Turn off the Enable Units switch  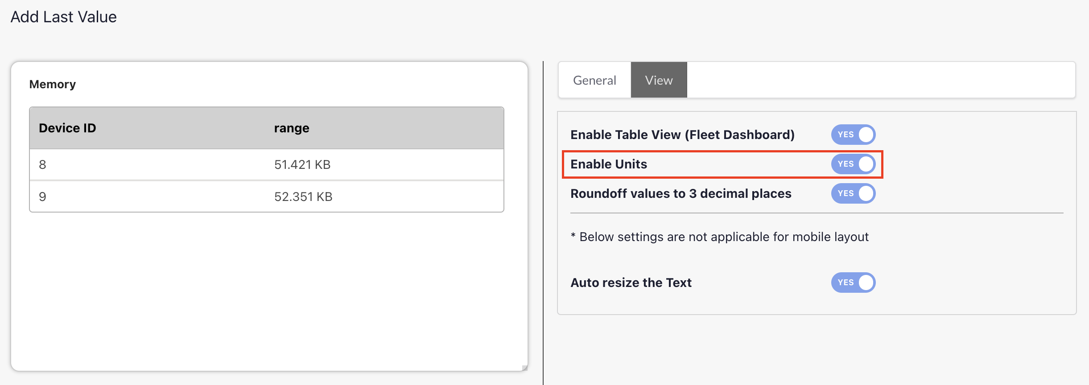click(x=853, y=164)
